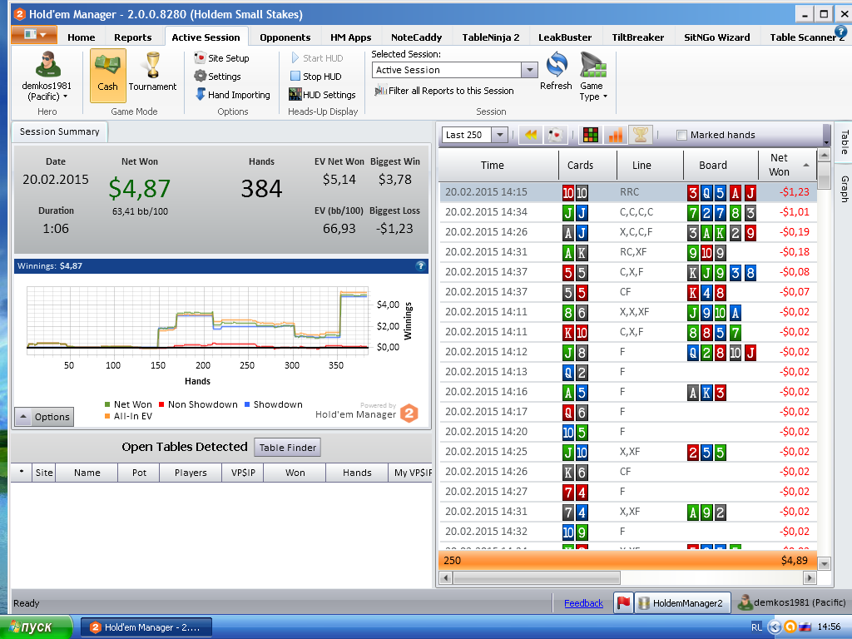Select the Cash game mode
This screenshot has height=639, width=852.
(107, 75)
